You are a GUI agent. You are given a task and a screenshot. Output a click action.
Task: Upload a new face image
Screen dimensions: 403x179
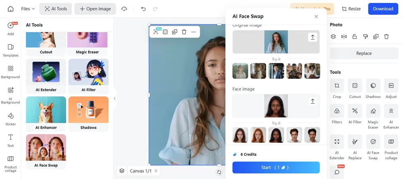tap(312, 101)
